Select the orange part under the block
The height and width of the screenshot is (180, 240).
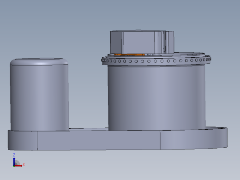coord(129,54)
